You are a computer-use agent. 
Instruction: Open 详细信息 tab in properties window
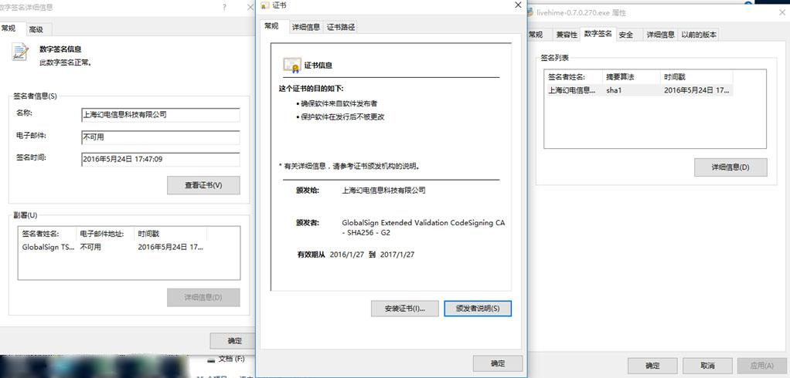(660, 35)
